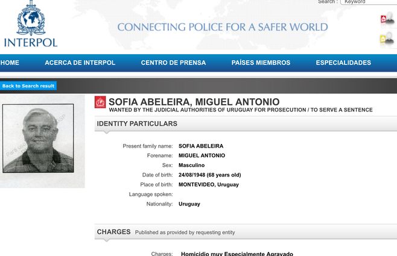Collapse the IDENTITY PARTICULARS section
Viewport: 397px width, 256px height.
click(246, 123)
